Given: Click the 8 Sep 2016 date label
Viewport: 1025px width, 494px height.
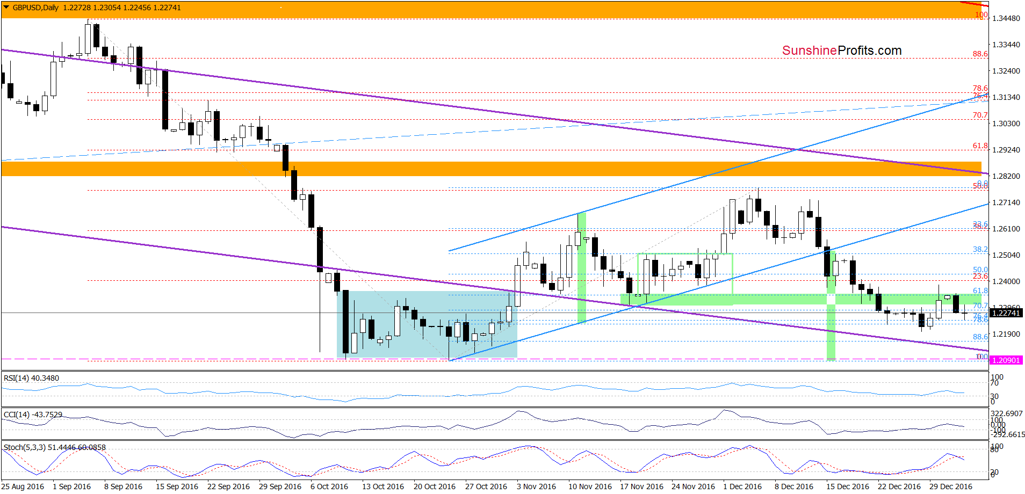Looking at the screenshot, I should click(x=123, y=486).
